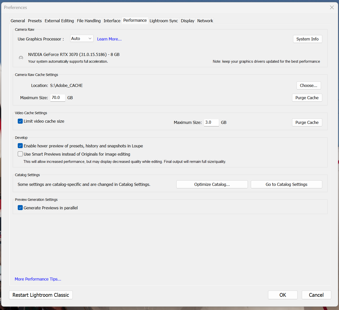Click Optimize Catalog
The height and width of the screenshot is (310, 339).
[x=212, y=184]
